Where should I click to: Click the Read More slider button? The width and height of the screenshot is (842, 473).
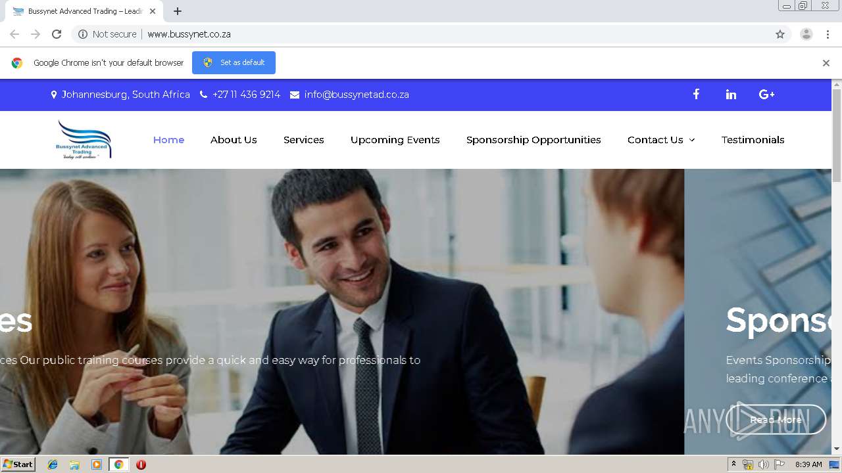pyautogui.click(x=776, y=420)
